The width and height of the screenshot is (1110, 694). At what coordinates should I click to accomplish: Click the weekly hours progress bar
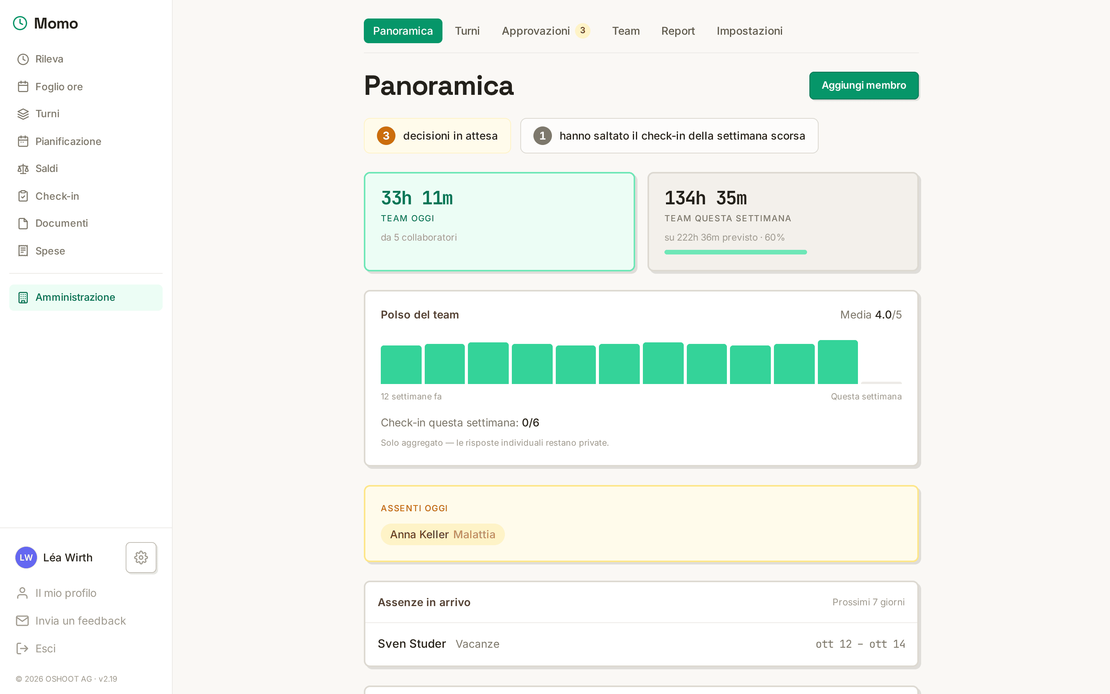(x=735, y=252)
